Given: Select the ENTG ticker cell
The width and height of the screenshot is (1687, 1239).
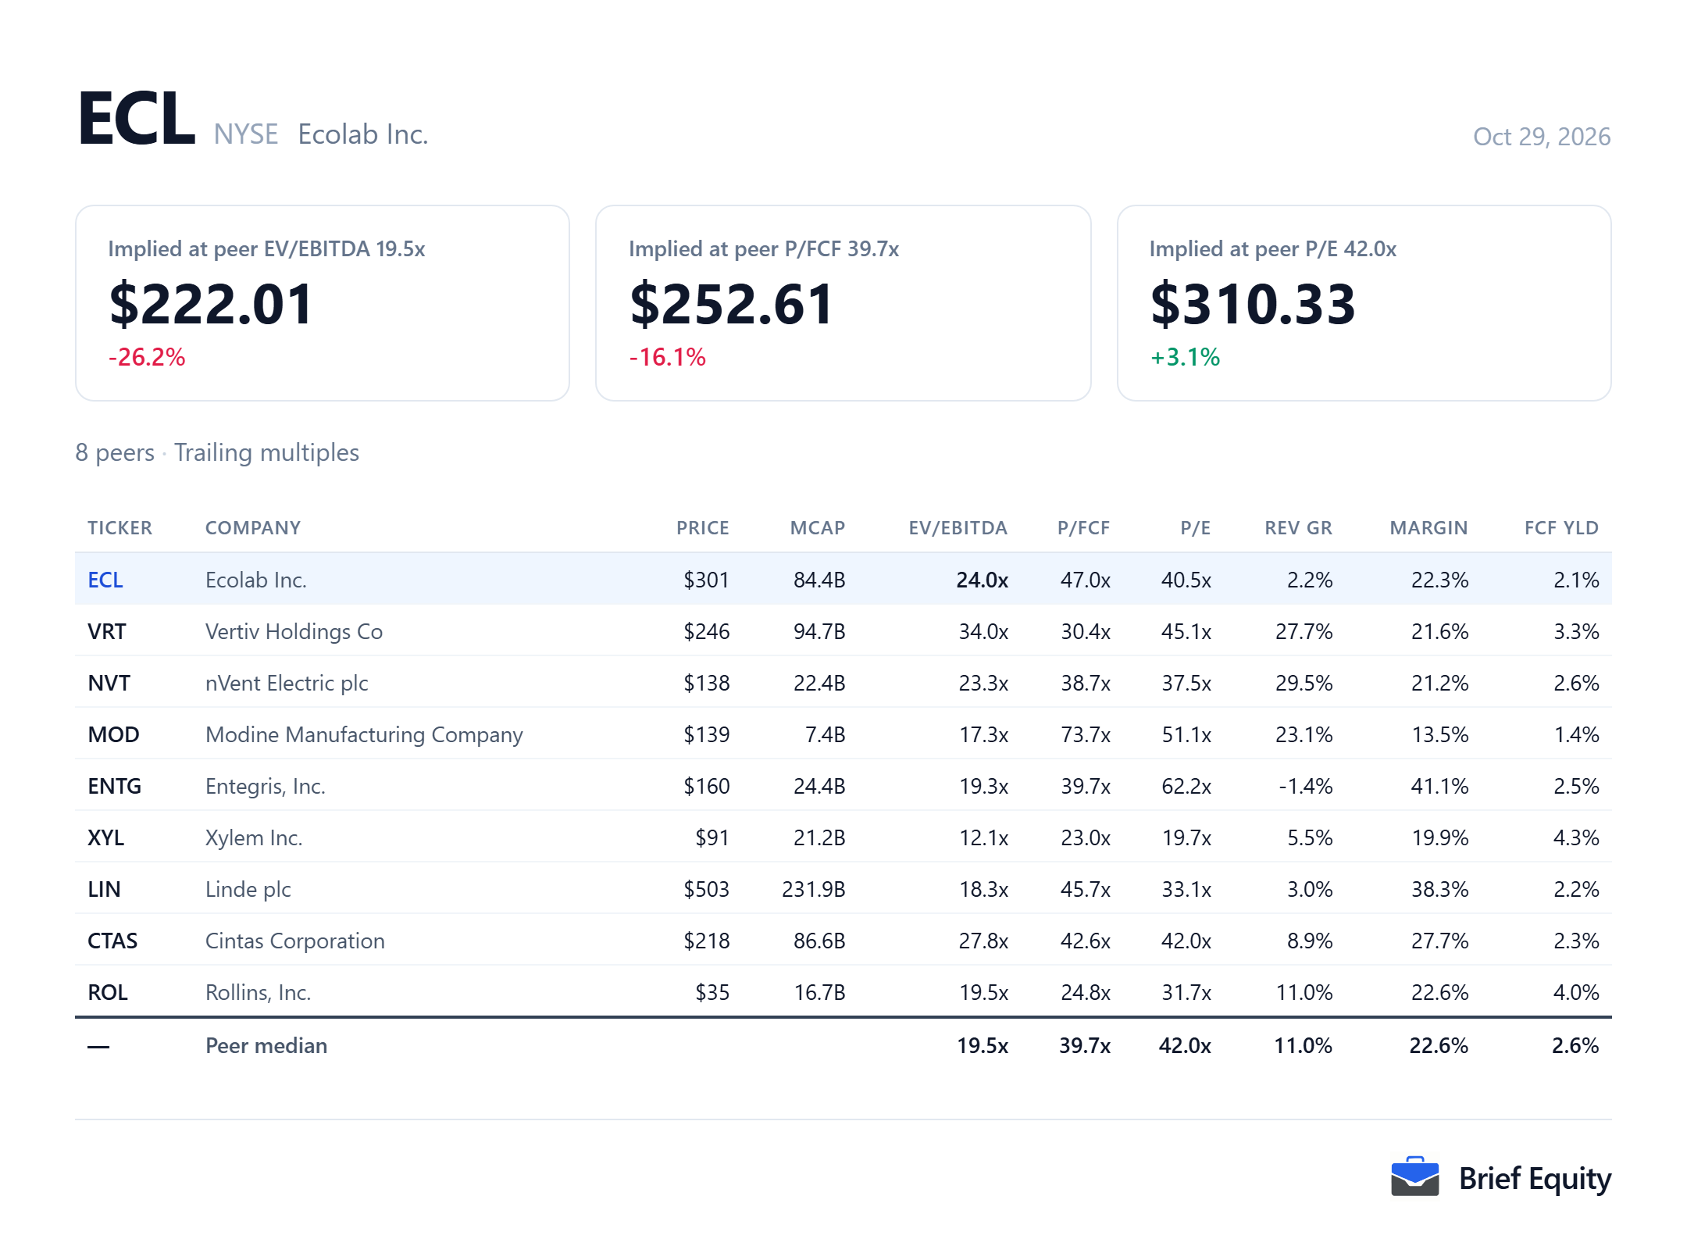Looking at the screenshot, I should click(x=115, y=786).
